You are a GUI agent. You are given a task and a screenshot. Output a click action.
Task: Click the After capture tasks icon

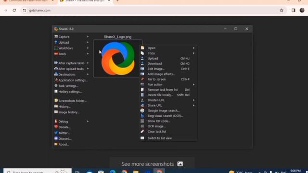click(x=56, y=63)
